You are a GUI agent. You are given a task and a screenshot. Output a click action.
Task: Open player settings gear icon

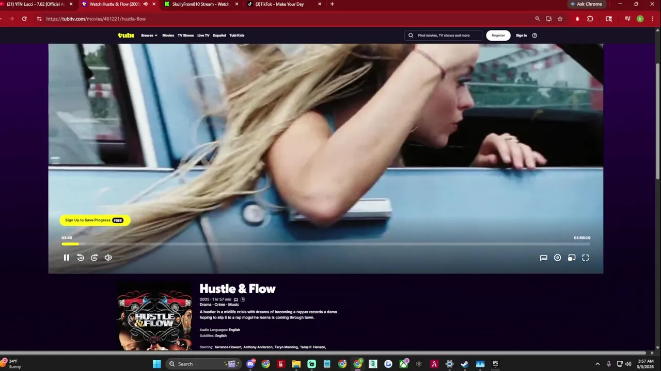coord(557,258)
